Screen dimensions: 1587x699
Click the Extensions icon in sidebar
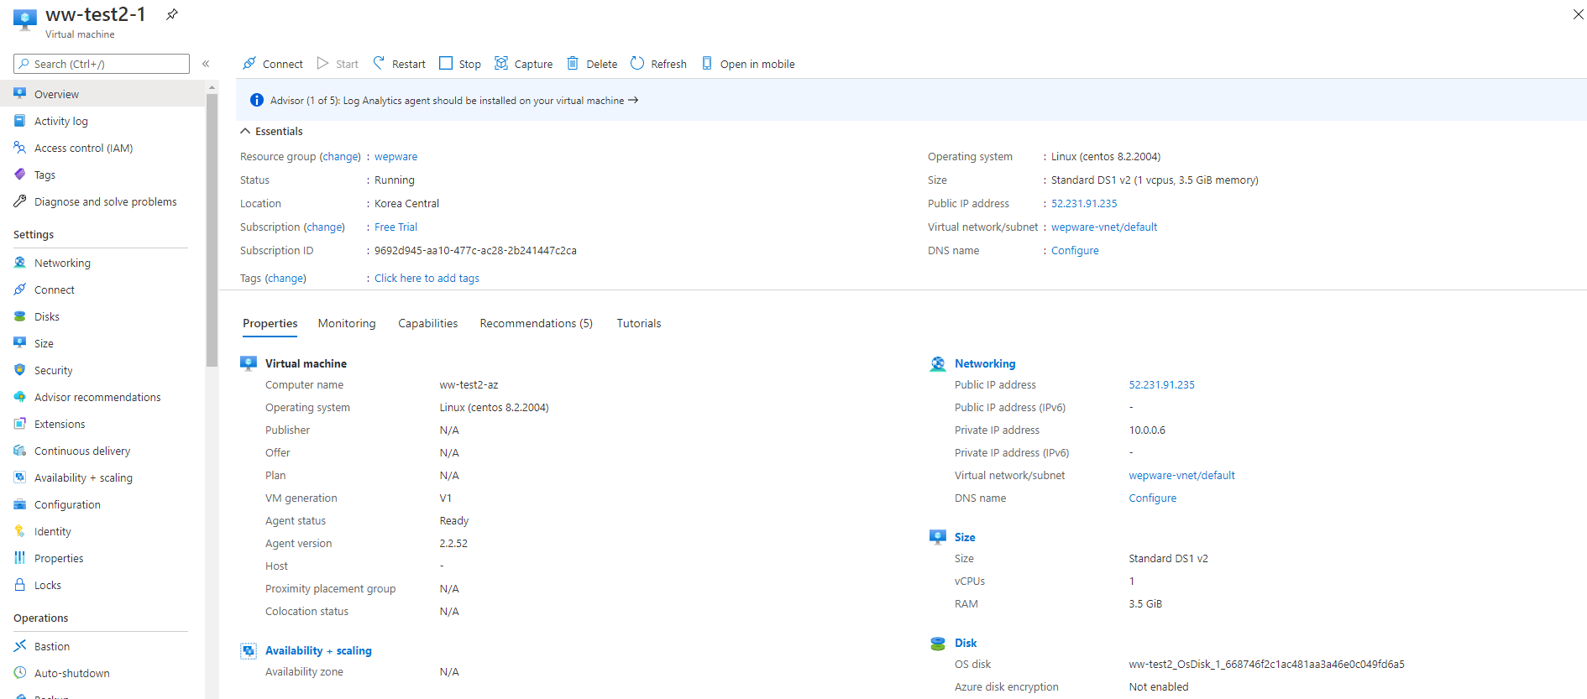click(20, 423)
